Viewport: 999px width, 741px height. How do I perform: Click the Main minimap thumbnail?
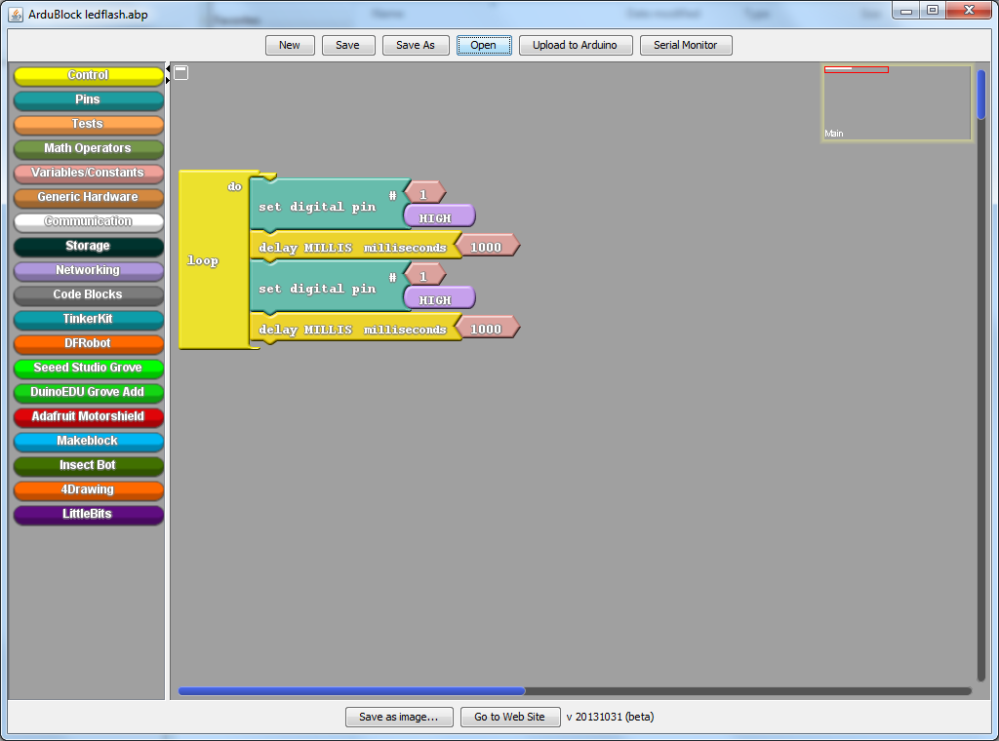tap(897, 103)
